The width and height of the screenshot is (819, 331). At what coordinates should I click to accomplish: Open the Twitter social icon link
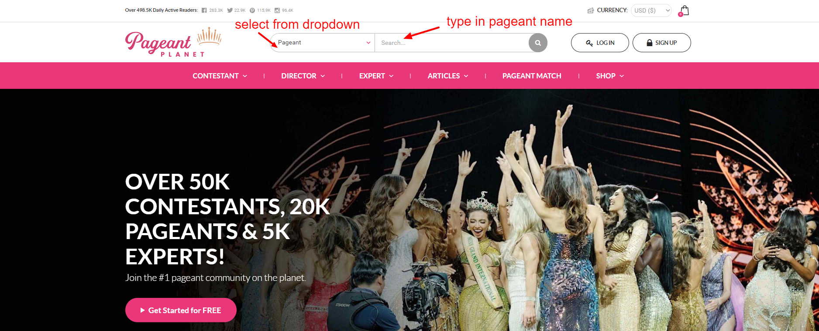coord(230,10)
